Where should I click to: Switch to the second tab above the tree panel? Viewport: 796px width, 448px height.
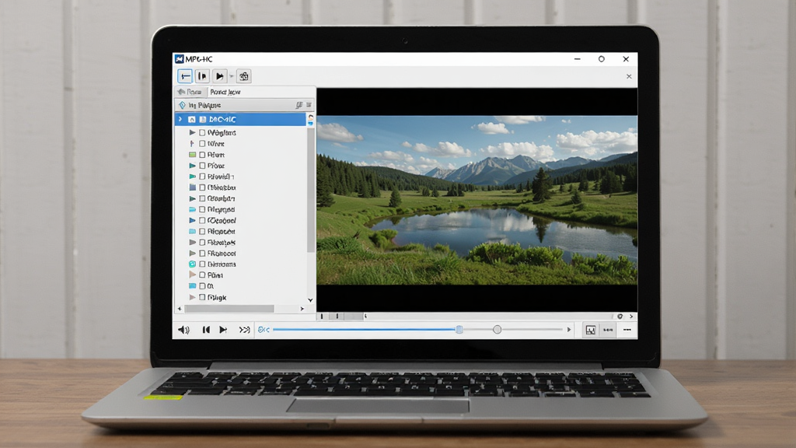(225, 92)
